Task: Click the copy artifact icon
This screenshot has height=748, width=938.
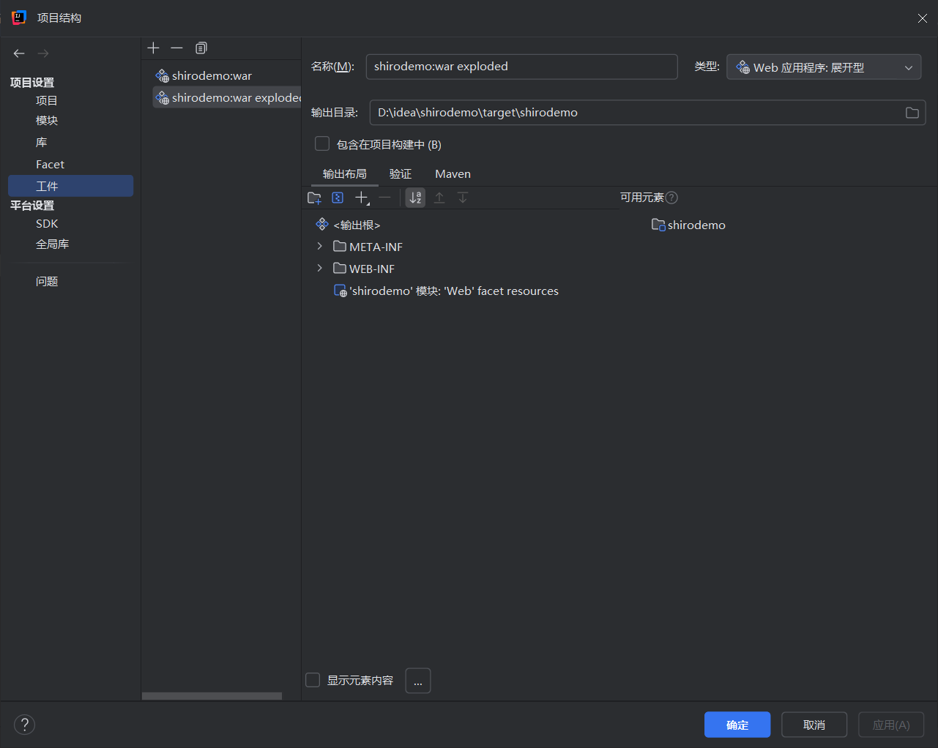Action: point(201,48)
